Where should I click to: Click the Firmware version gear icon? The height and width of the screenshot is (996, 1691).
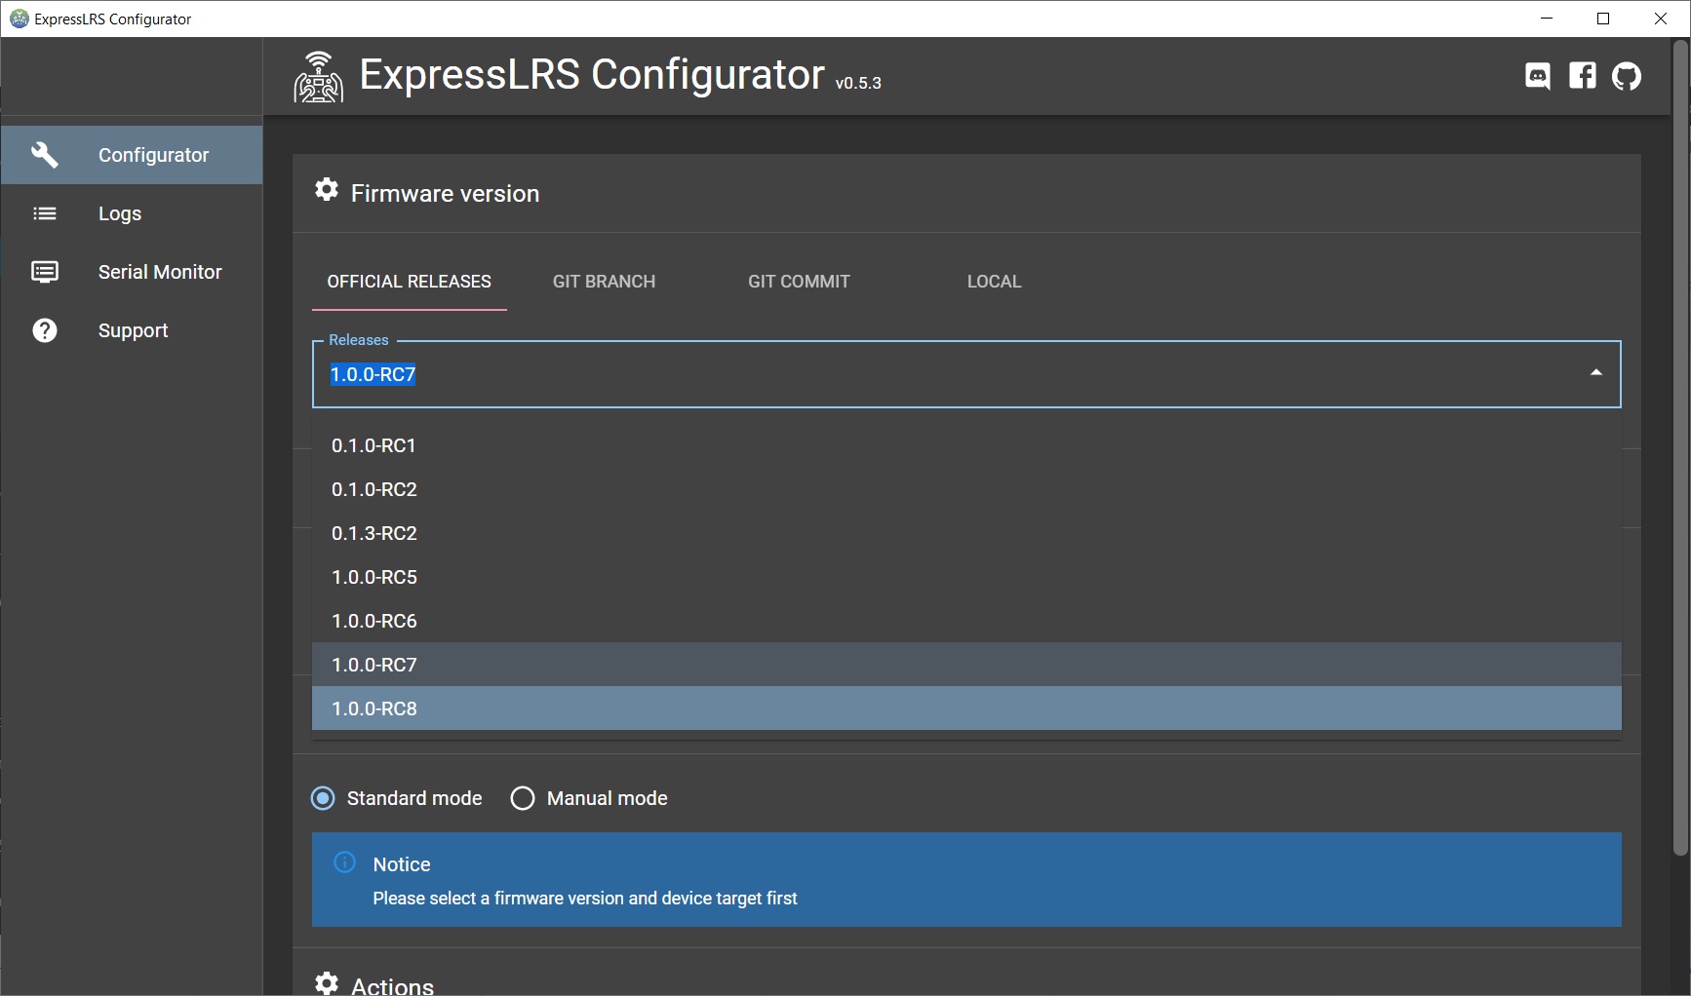pyautogui.click(x=327, y=190)
